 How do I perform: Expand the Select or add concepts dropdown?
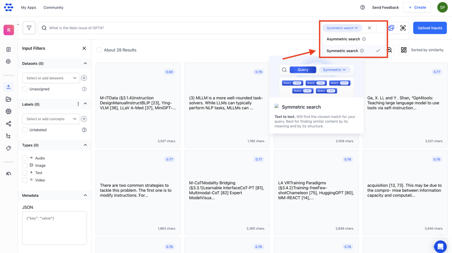point(51,119)
